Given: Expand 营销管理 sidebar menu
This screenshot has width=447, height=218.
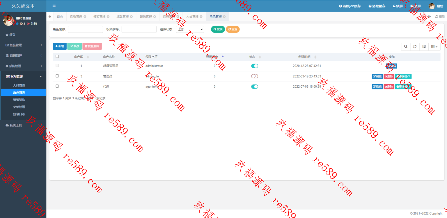Looking at the screenshot, I should pyautogui.click(x=23, y=55).
